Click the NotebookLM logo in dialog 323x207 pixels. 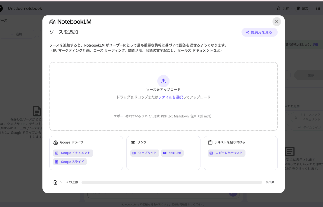70,22
